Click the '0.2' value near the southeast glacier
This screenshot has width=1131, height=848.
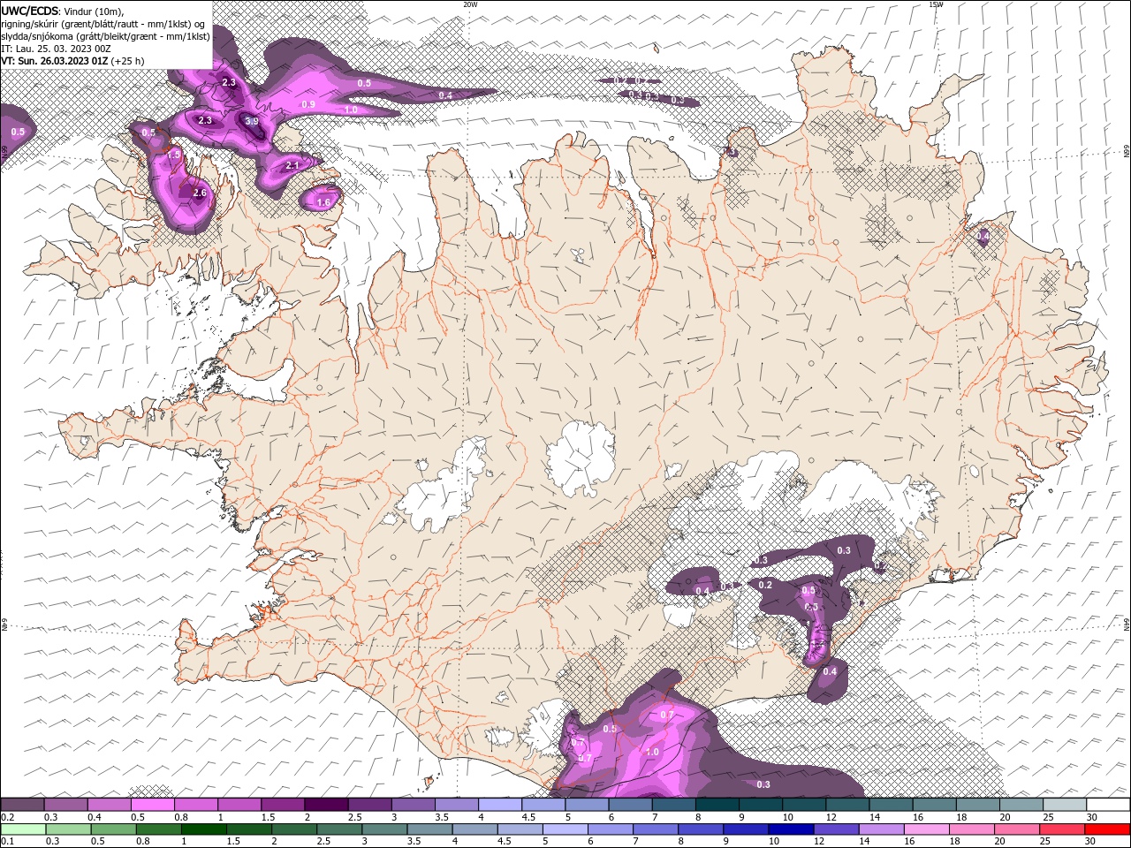pos(765,585)
